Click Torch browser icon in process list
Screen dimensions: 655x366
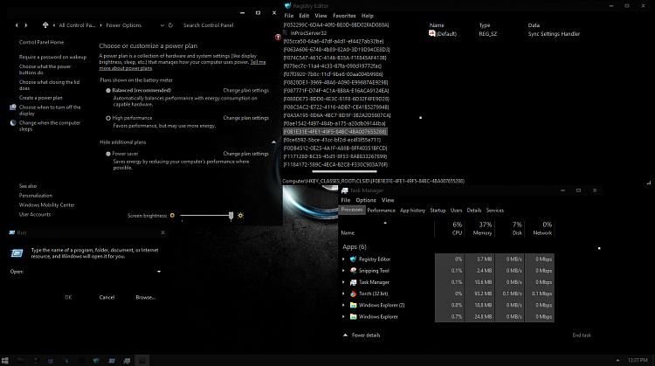(x=354, y=293)
